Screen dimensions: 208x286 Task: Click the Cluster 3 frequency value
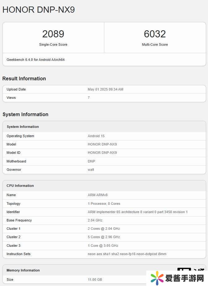103,246
